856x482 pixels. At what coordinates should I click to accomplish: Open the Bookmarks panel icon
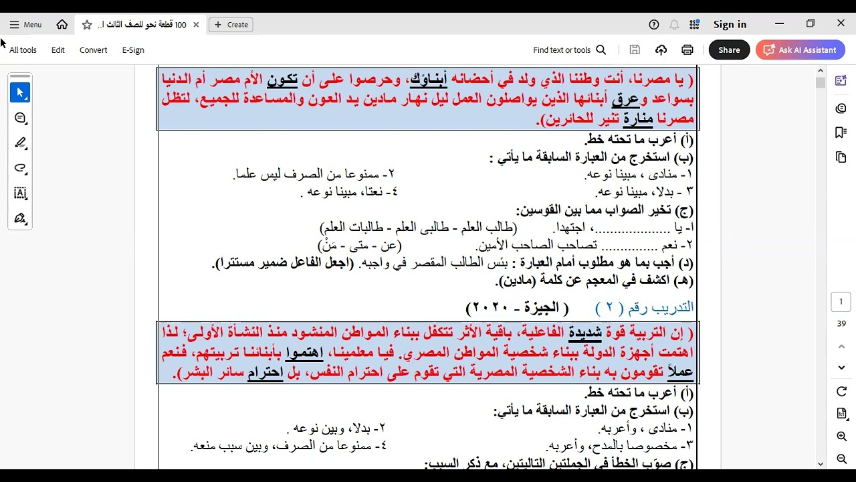pos(841,133)
